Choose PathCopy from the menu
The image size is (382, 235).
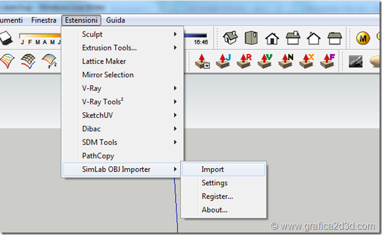tap(98, 155)
